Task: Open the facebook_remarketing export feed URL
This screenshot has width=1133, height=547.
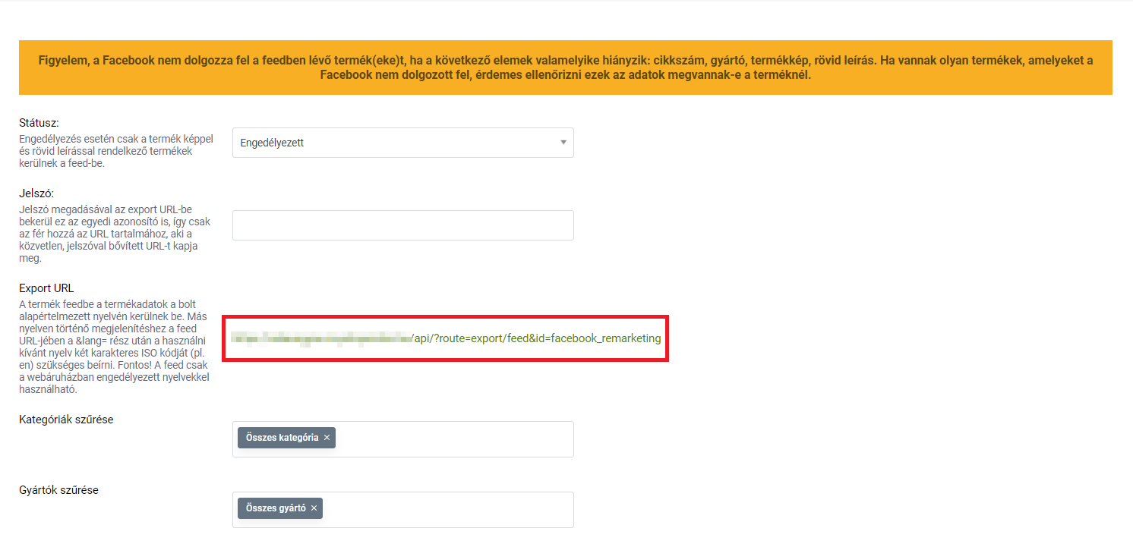Action: click(x=536, y=338)
